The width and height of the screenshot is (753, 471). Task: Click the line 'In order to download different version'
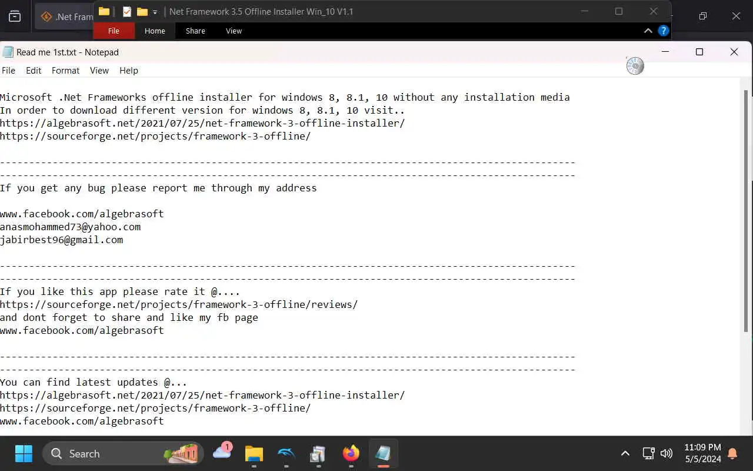tap(202, 110)
